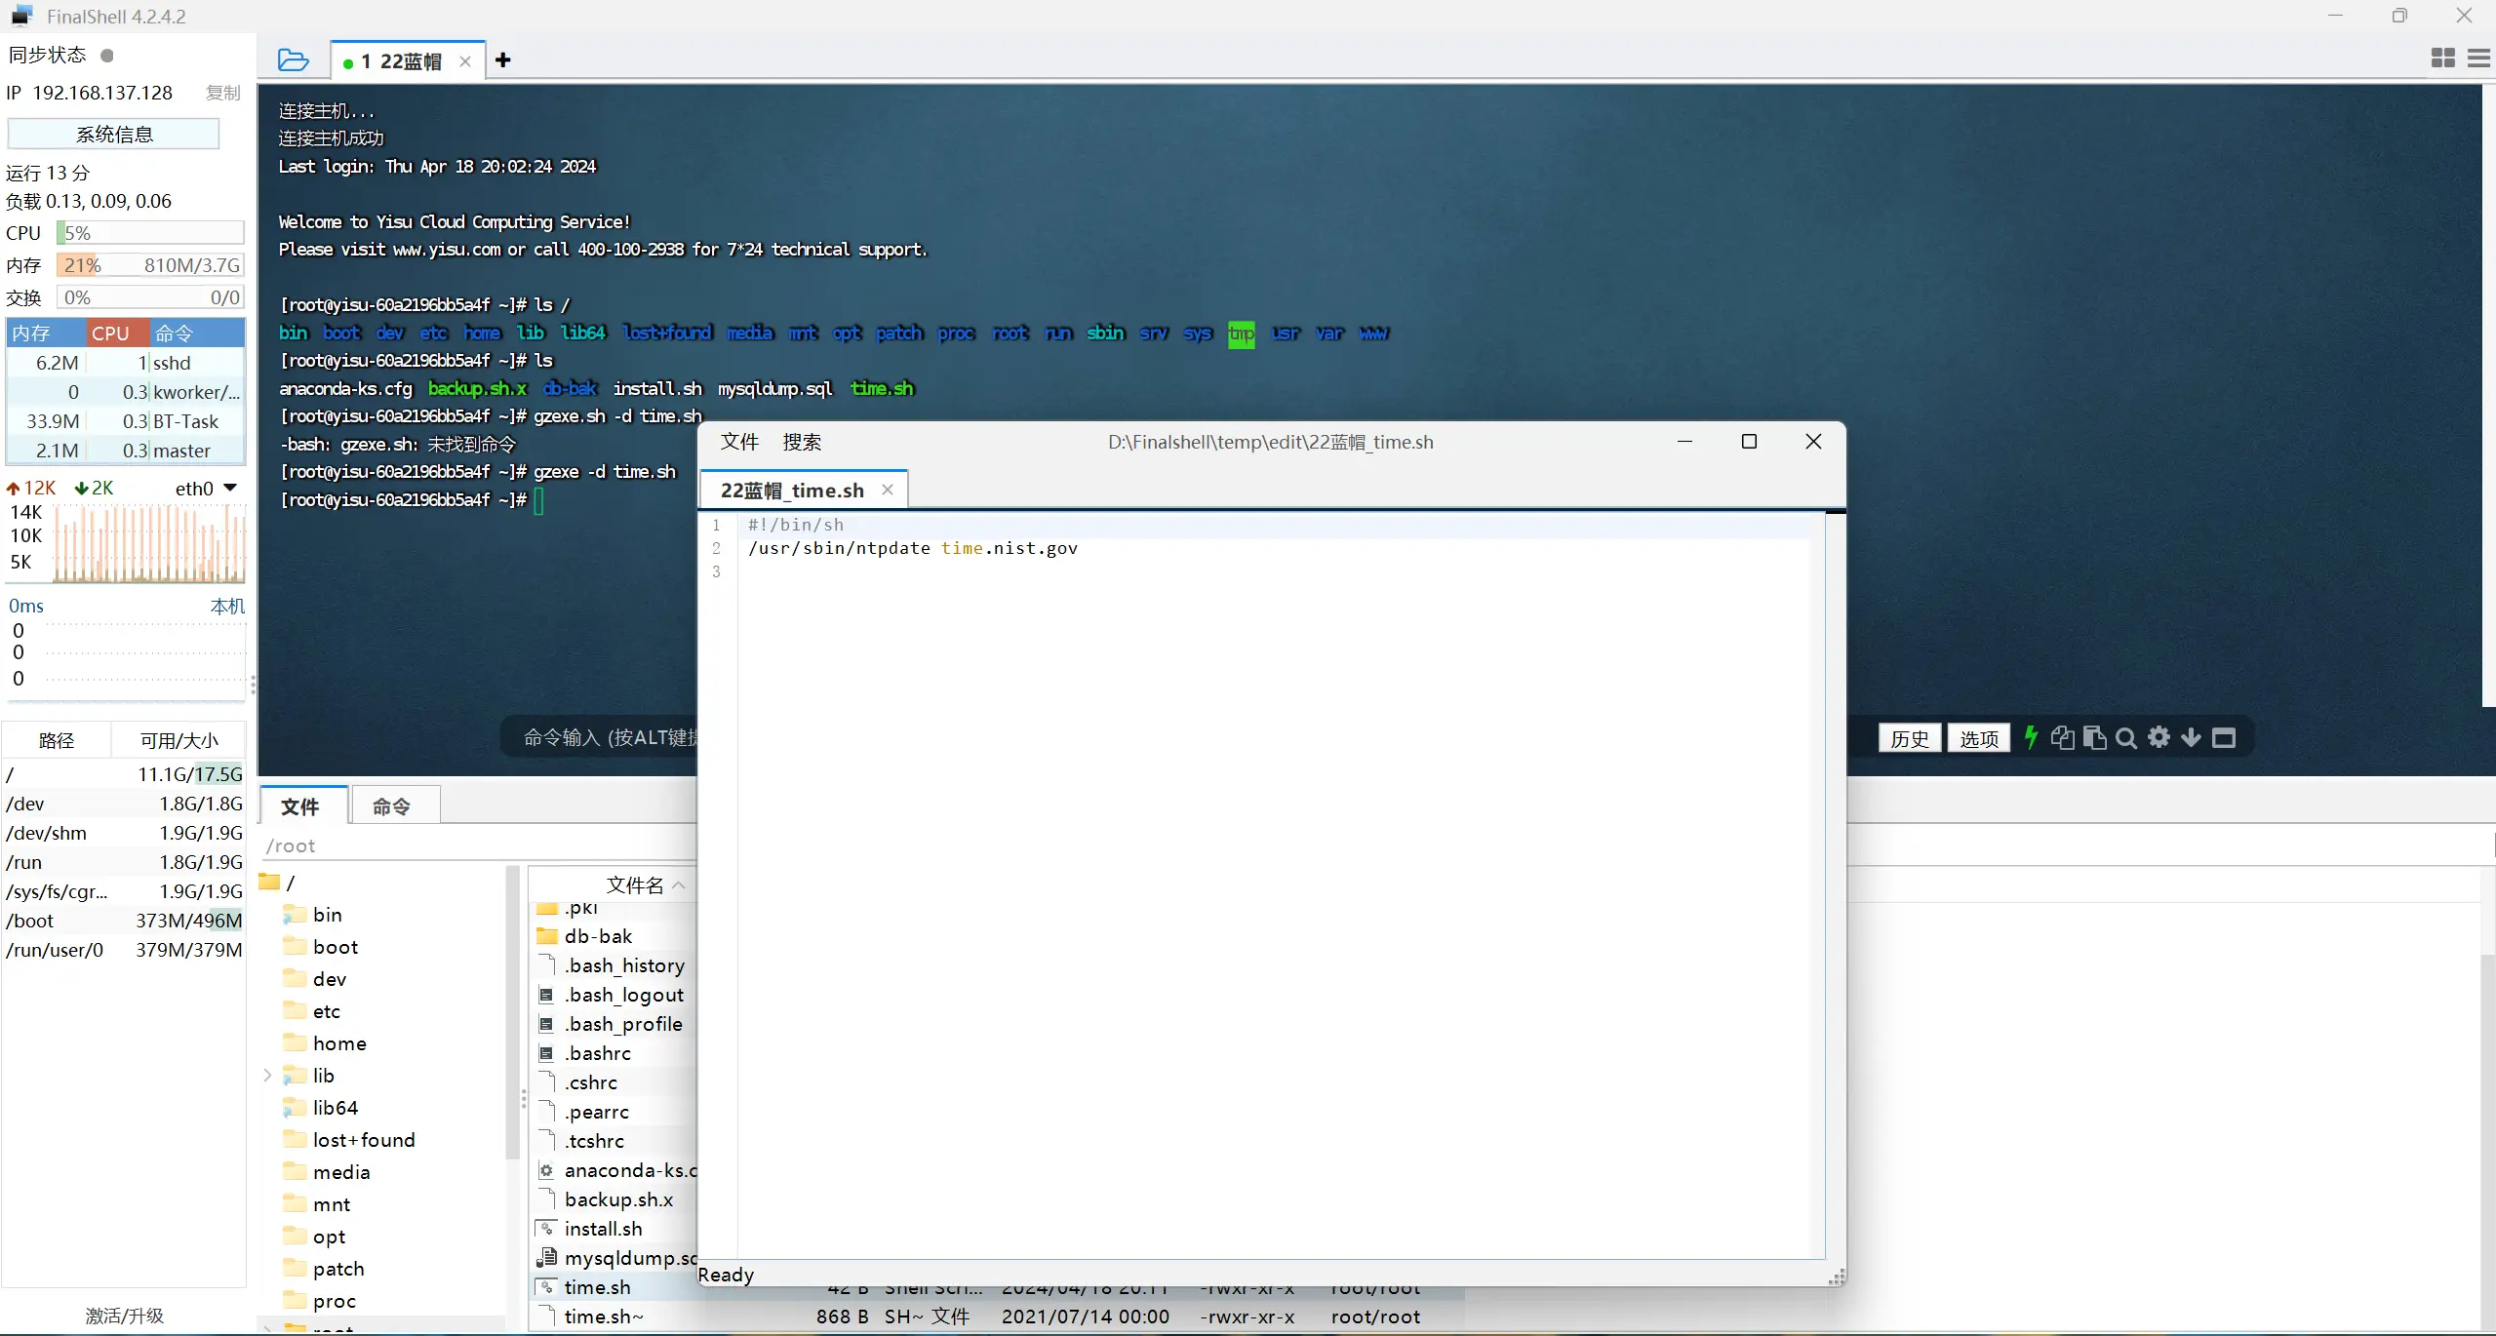Switch to the 命令 bottom tab
Image resolution: width=2496 pixels, height=1336 pixels.
click(392, 806)
